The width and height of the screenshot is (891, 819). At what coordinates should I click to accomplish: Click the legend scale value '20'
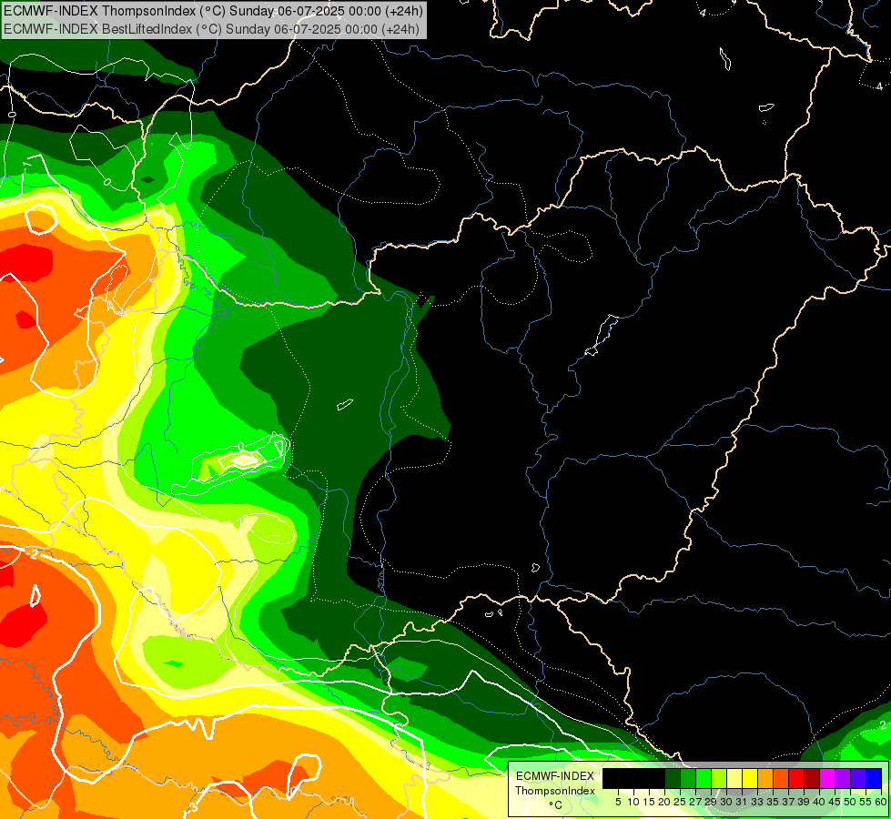664,802
